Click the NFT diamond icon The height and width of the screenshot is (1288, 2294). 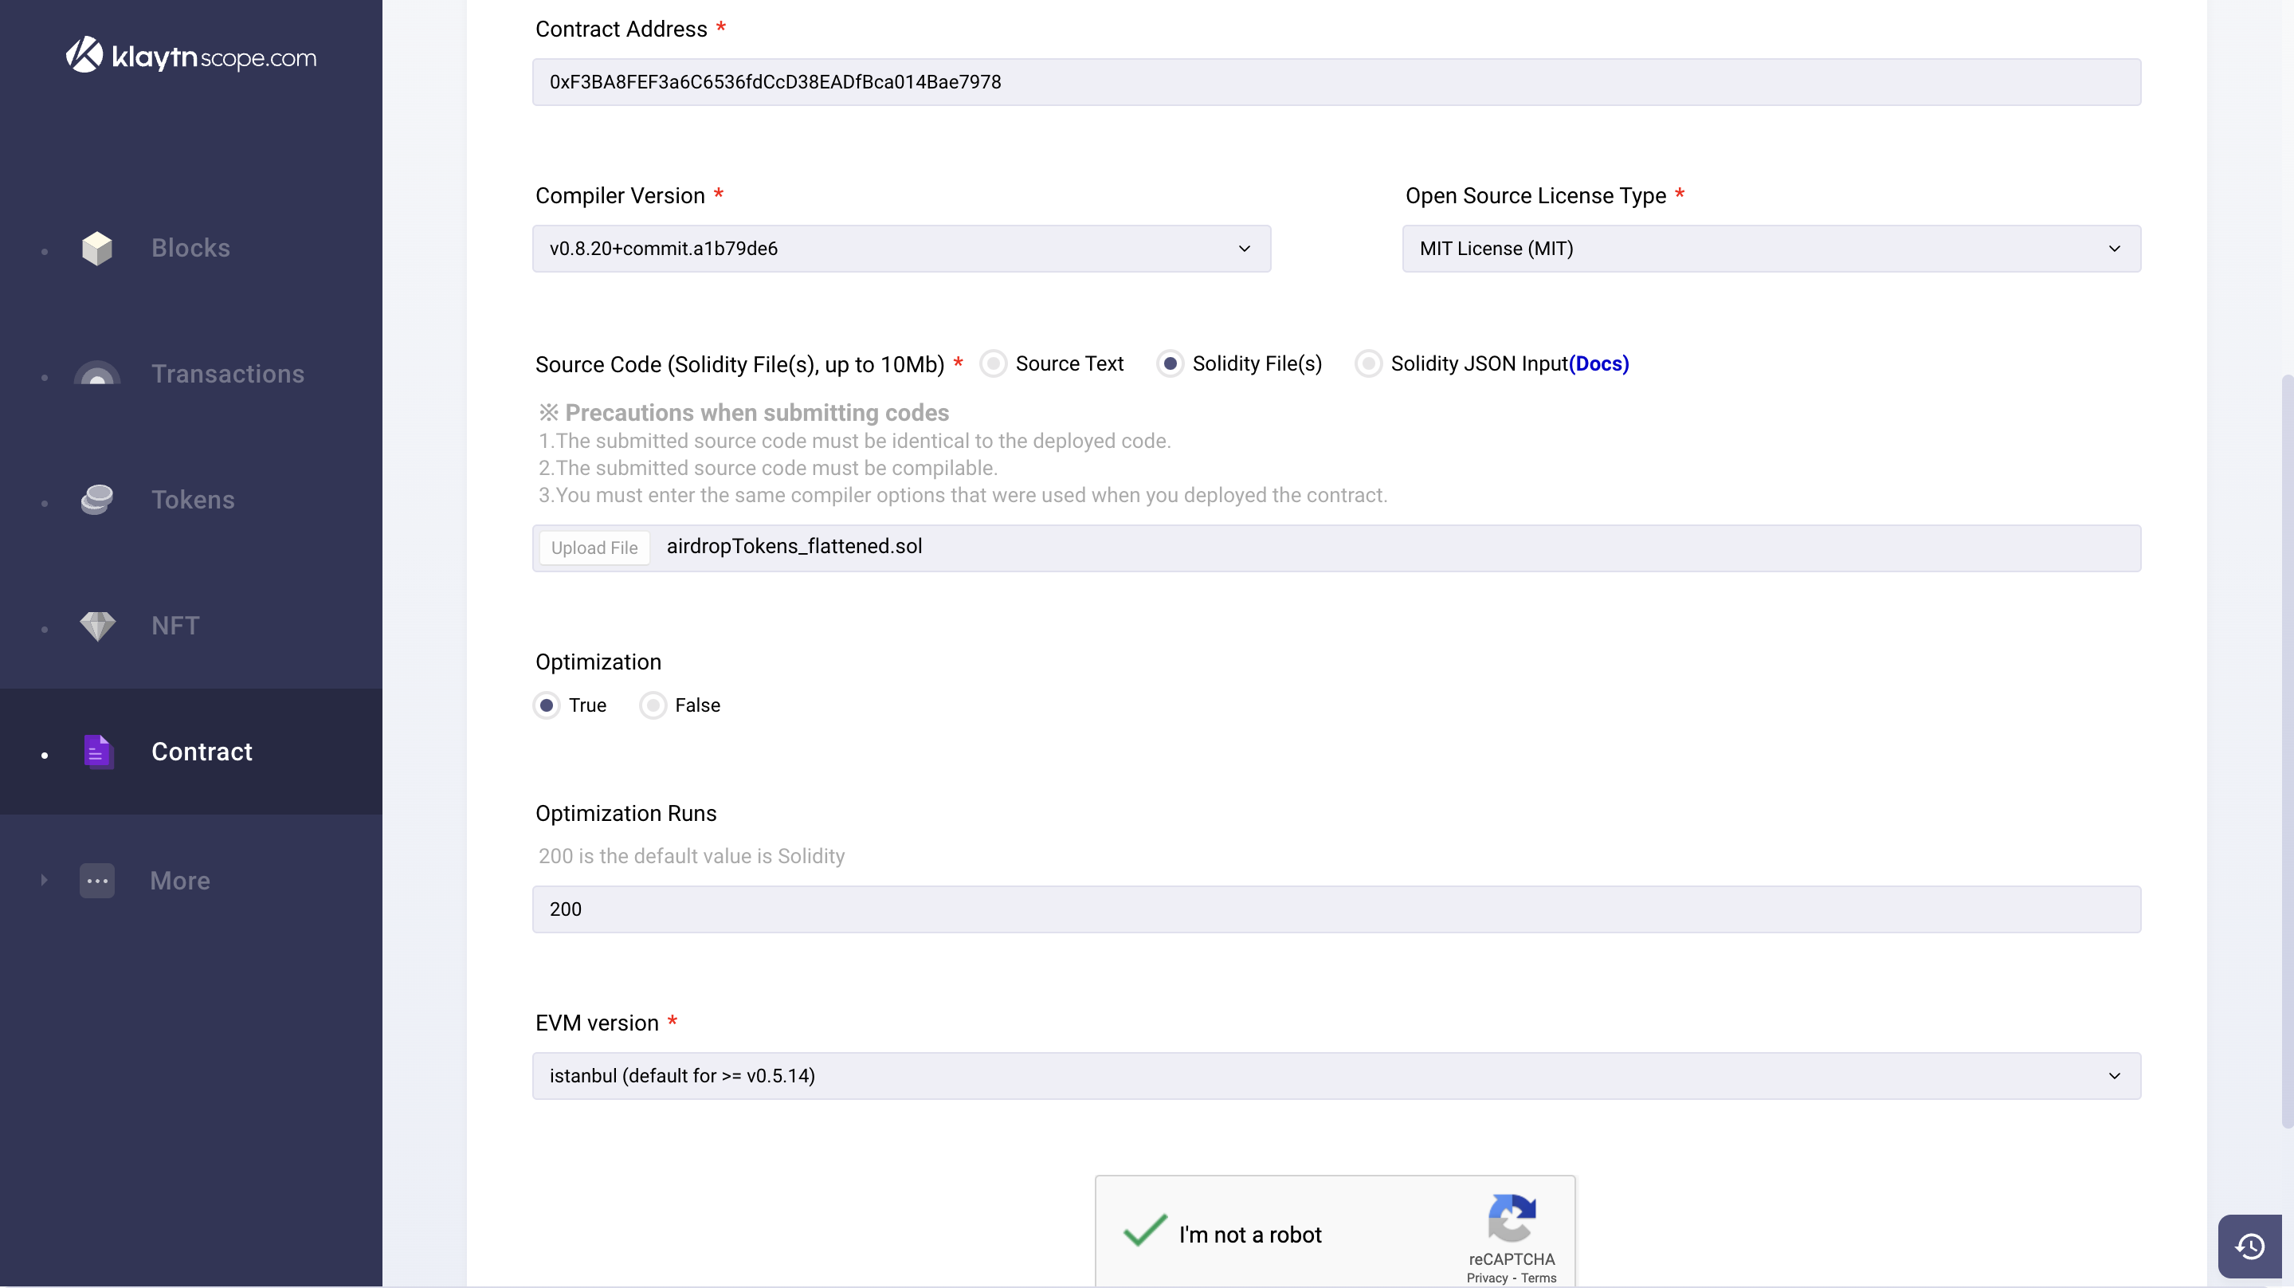pyautogui.click(x=97, y=626)
